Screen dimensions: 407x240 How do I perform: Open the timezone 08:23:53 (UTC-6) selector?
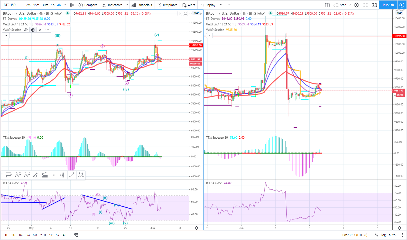[x=355, y=235]
